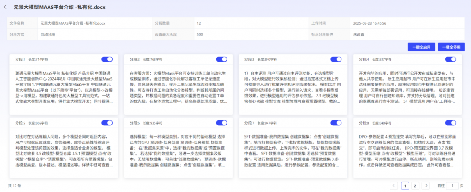Click the 长度:840字符 label

coord(267,59)
